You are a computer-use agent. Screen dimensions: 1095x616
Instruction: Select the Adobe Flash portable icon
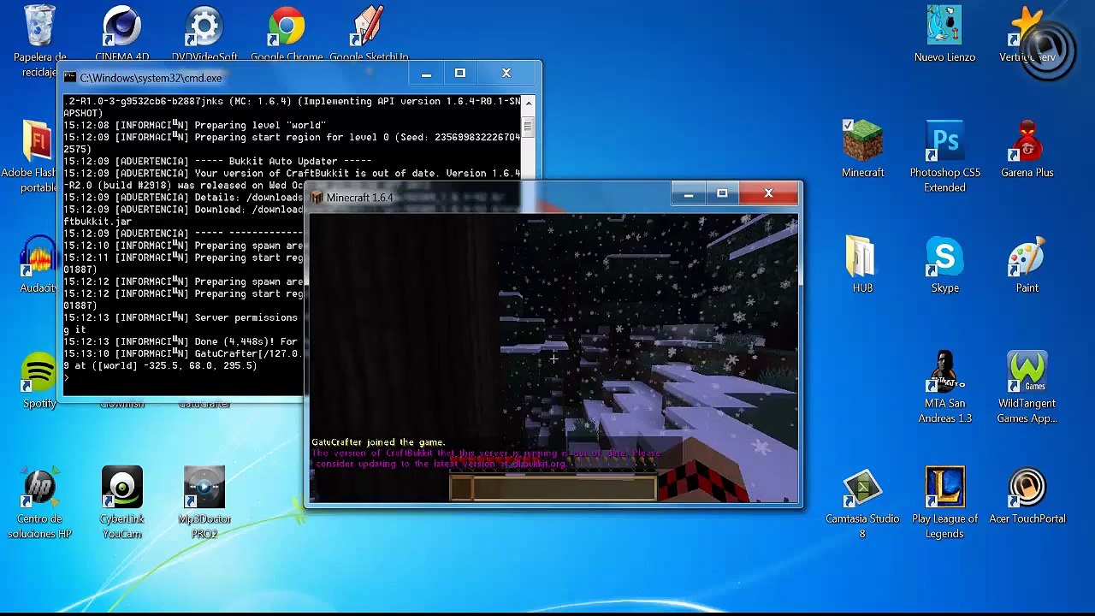(39, 141)
